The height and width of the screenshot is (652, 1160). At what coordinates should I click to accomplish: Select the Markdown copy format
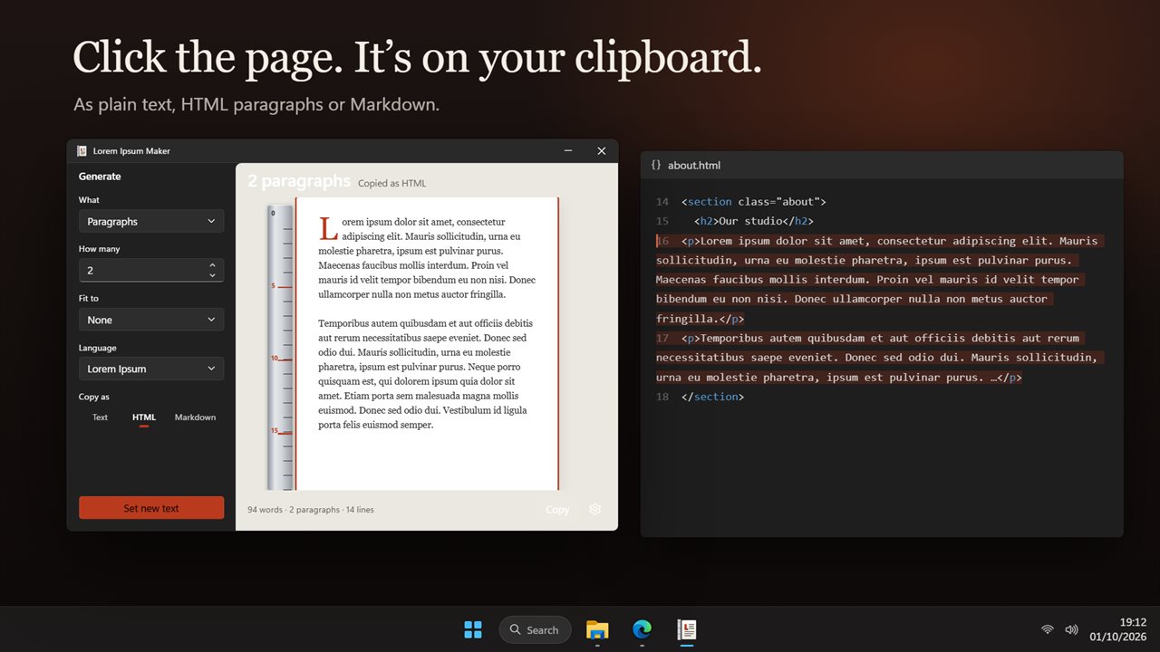tap(195, 417)
